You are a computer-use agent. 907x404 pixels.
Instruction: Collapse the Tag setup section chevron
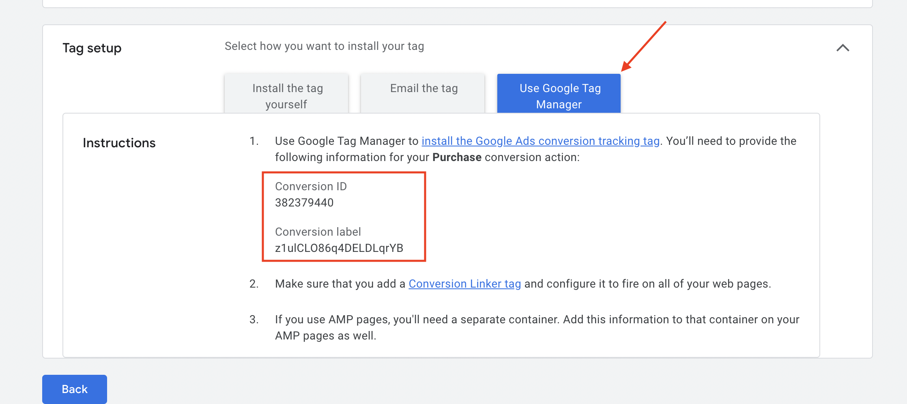click(843, 48)
